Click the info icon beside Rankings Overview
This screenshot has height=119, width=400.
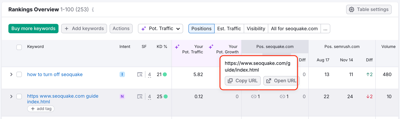[93, 9]
